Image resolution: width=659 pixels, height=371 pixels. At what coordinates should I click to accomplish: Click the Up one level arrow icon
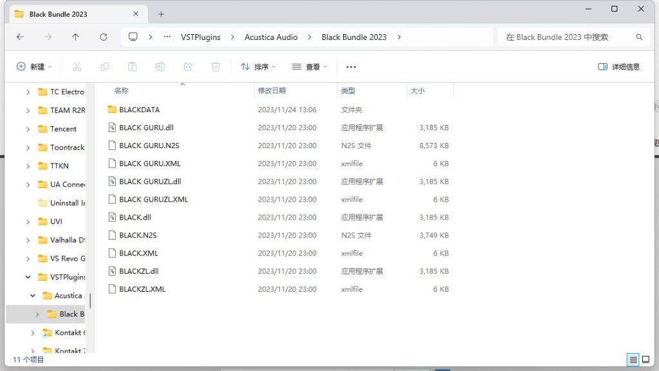tap(75, 37)
